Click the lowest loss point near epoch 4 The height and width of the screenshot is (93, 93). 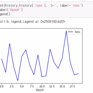18,81
